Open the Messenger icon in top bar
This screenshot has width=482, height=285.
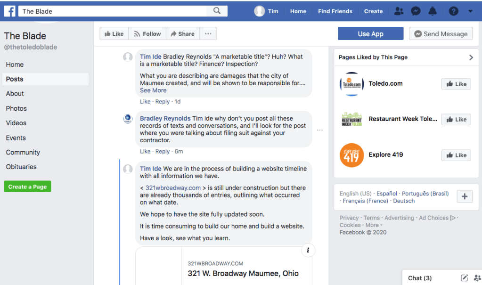(416, 11)
